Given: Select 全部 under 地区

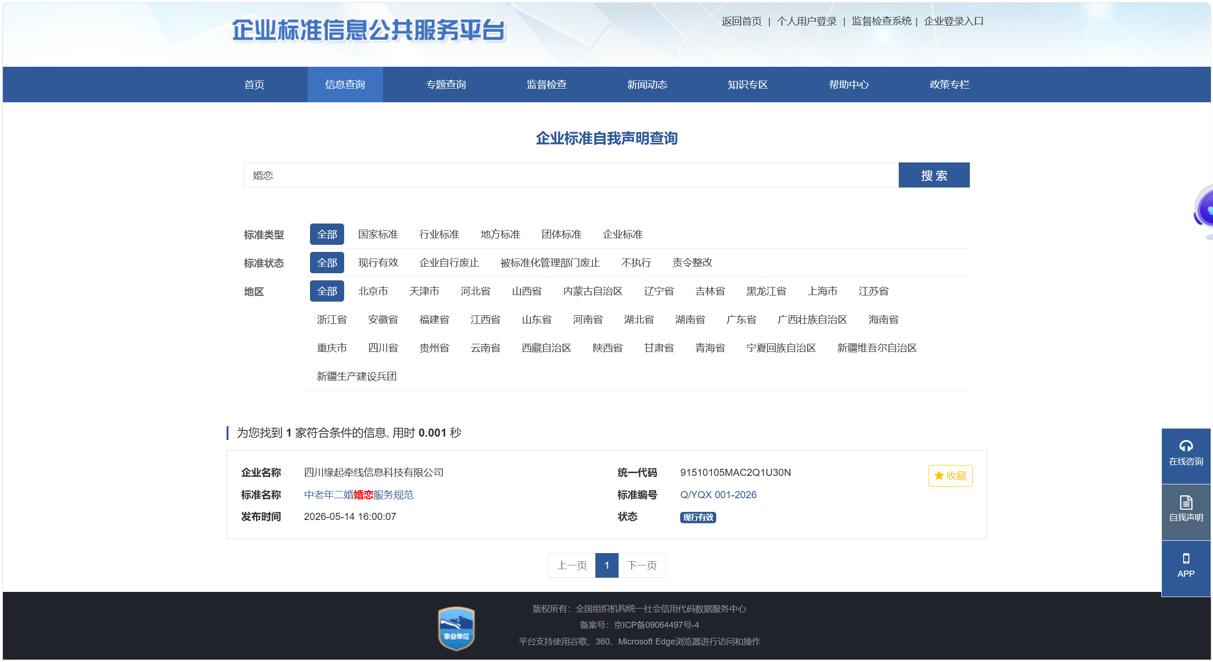Looking at the screenshot, I should (x=327, y=291).
